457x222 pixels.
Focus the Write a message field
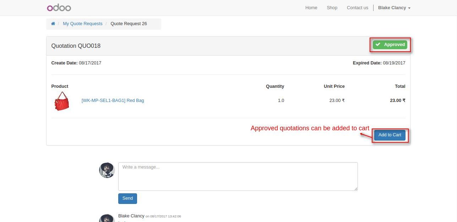pos(238,176)
